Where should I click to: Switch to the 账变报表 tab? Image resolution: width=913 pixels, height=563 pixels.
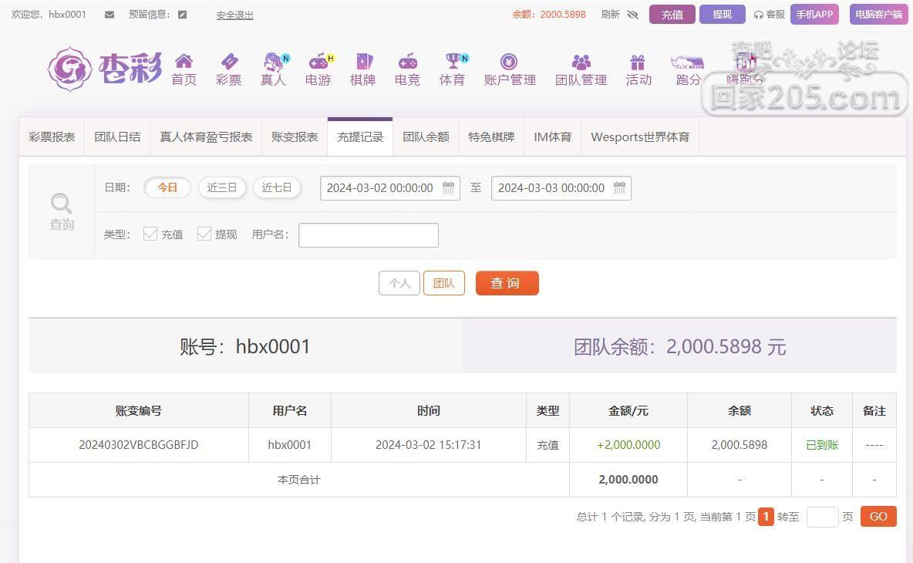coord(295,137)
